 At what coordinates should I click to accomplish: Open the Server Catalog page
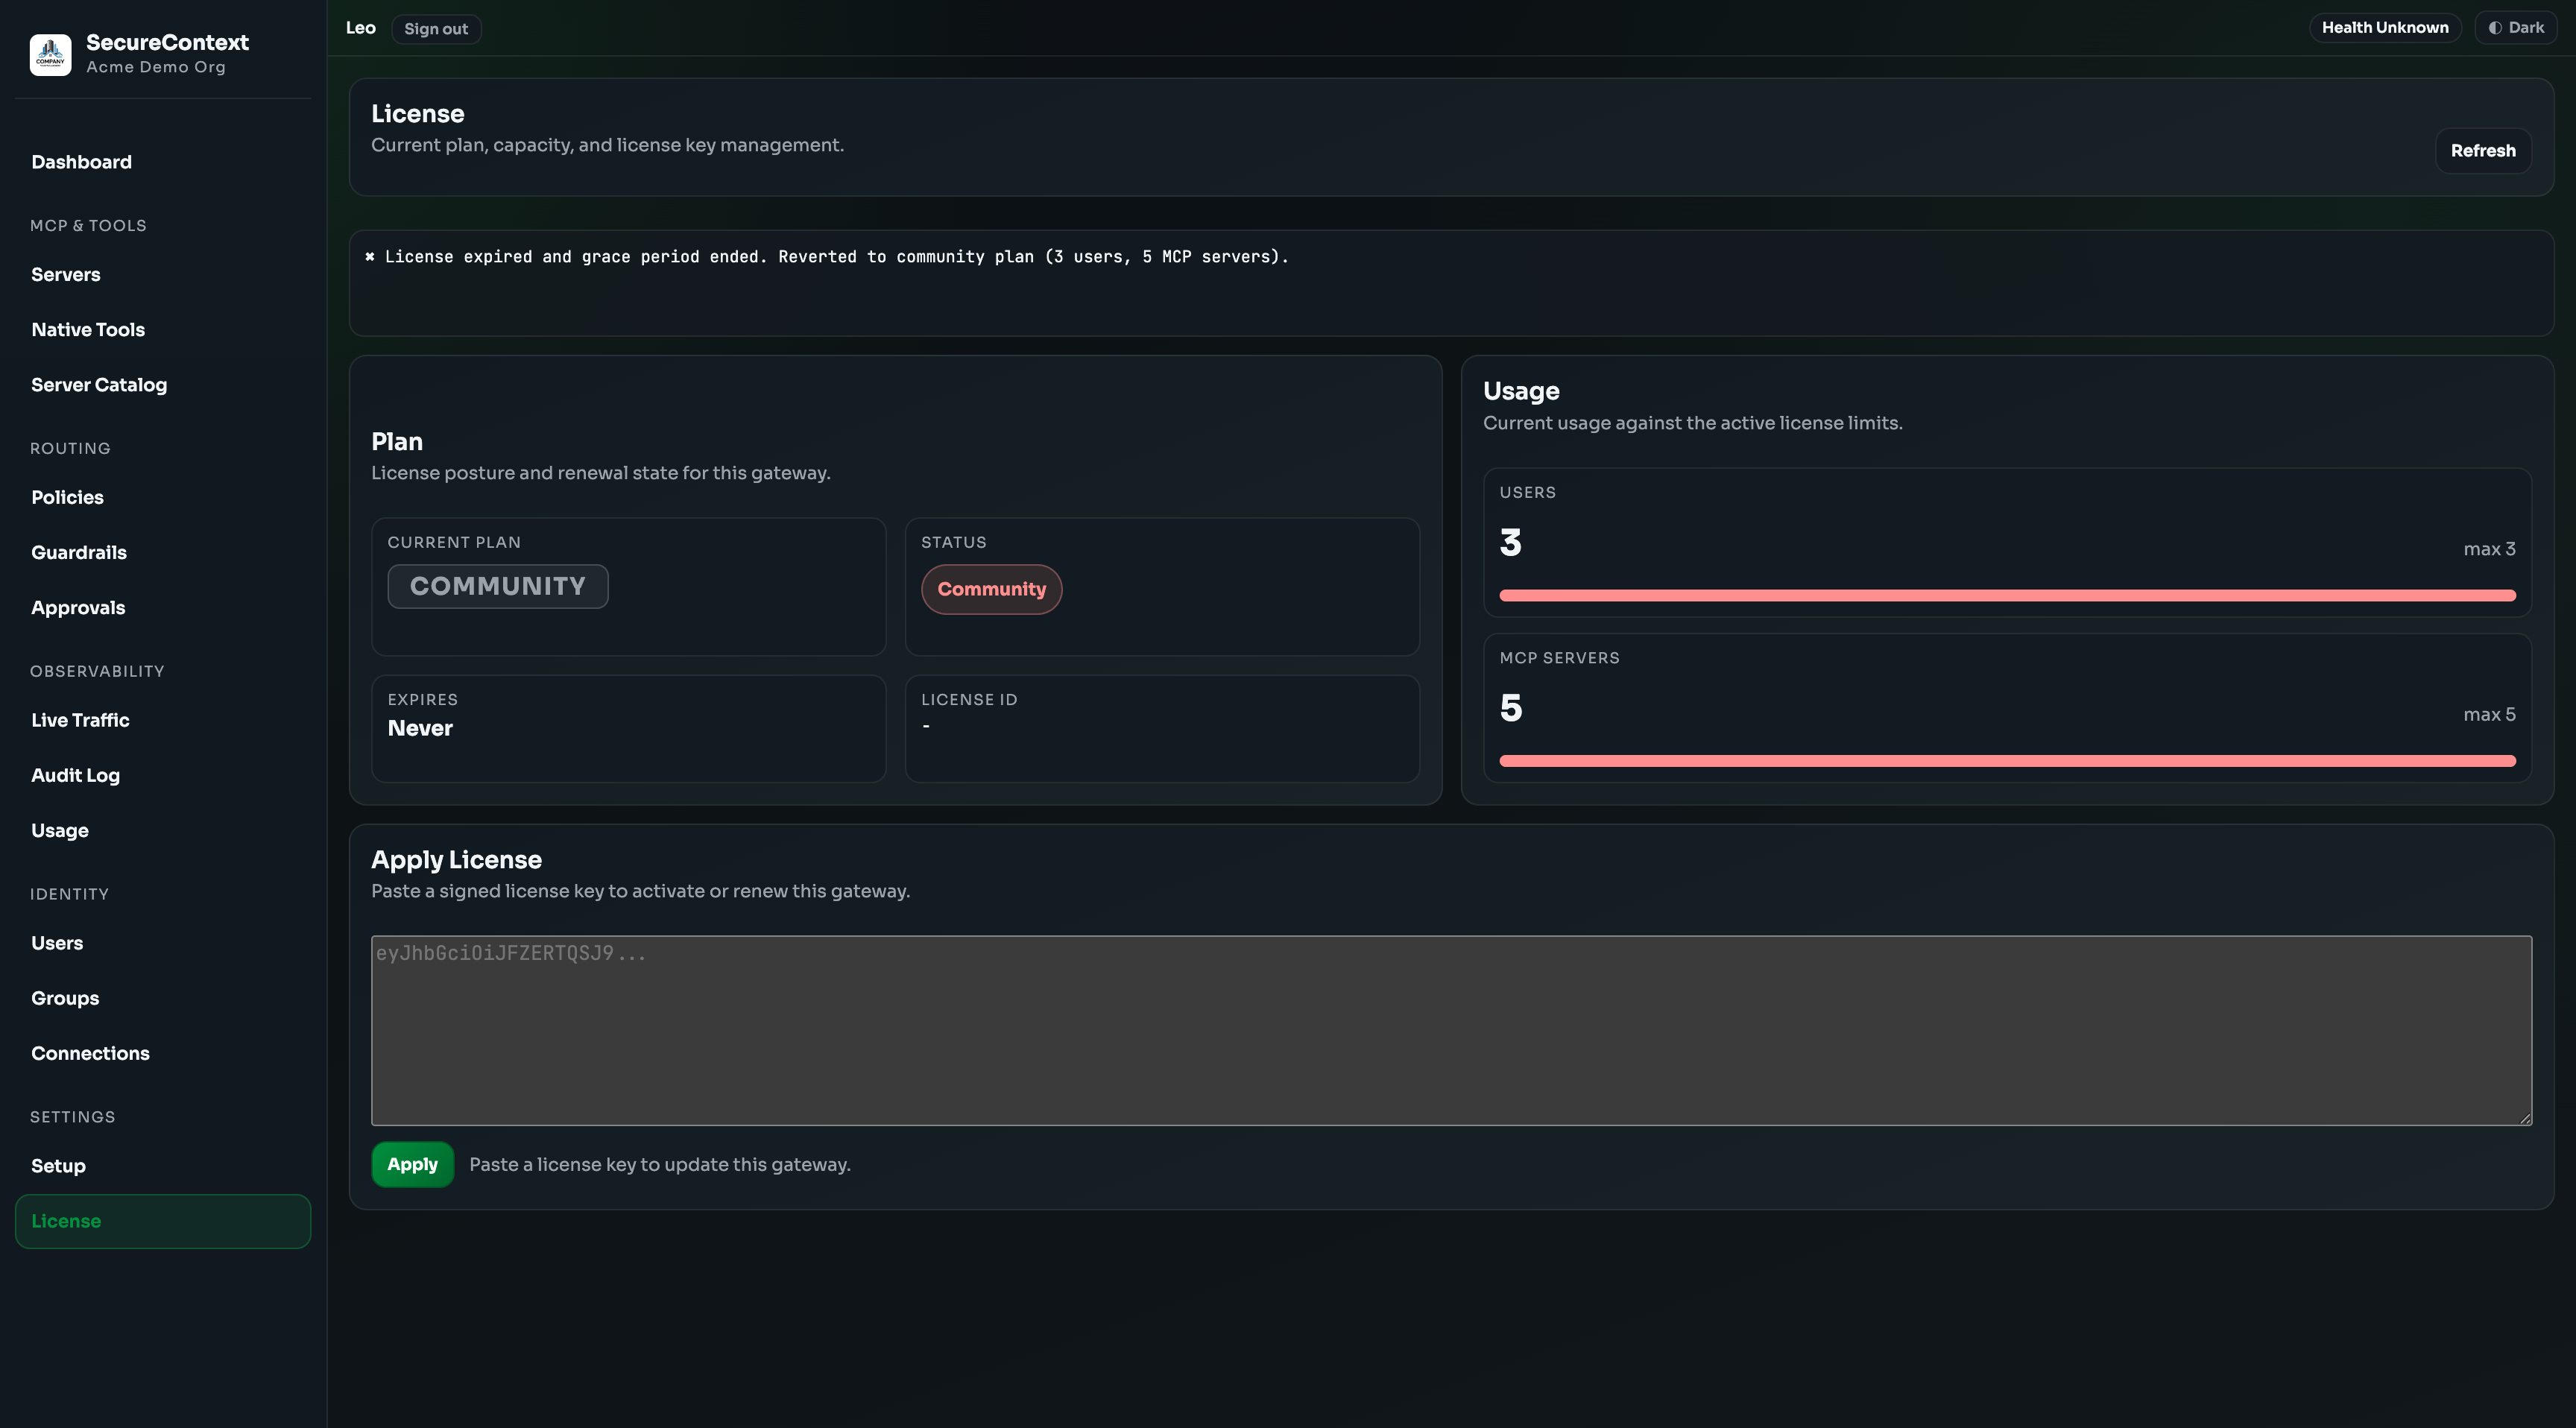pos(99,385)
